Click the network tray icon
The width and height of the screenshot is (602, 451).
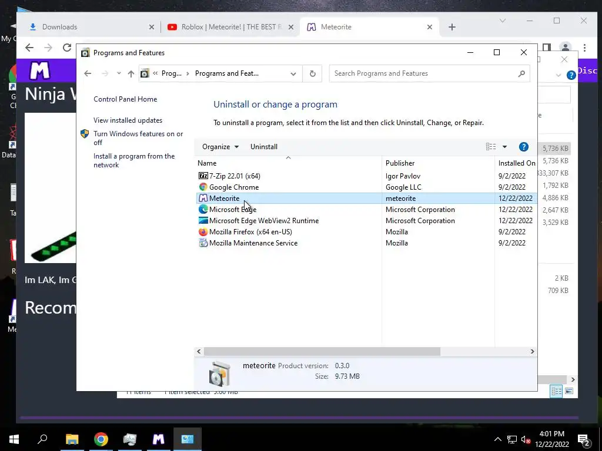(512, 439)
